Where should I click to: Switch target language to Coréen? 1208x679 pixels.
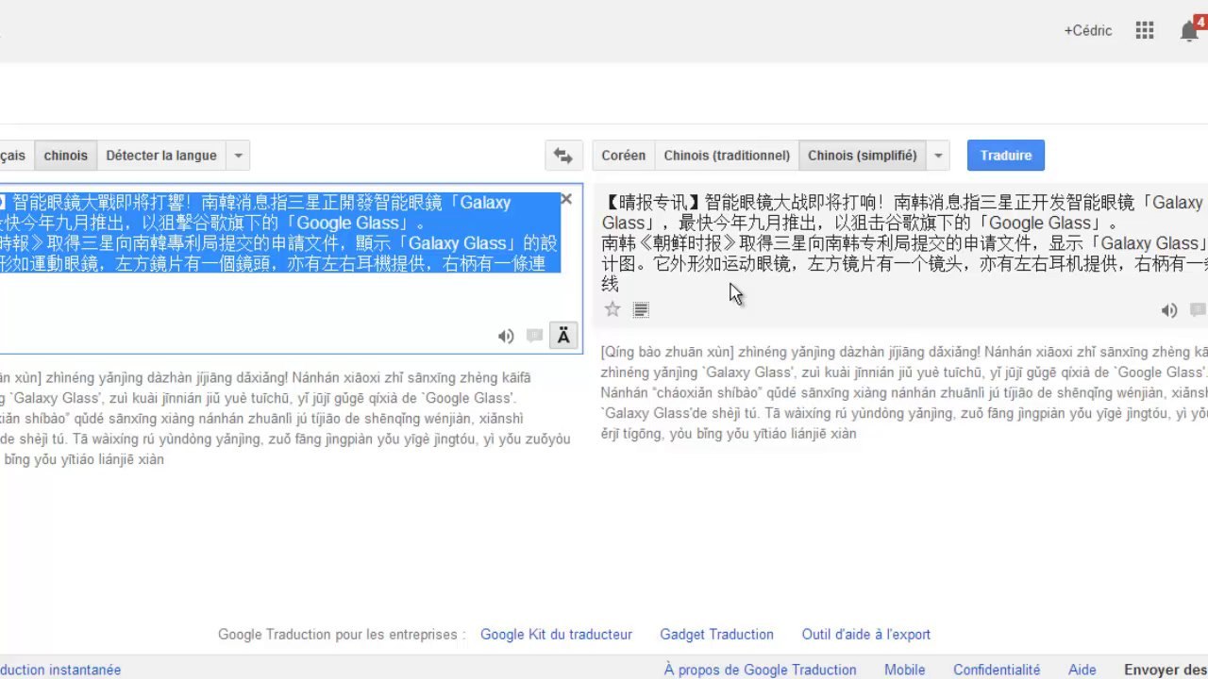(623, 156)
